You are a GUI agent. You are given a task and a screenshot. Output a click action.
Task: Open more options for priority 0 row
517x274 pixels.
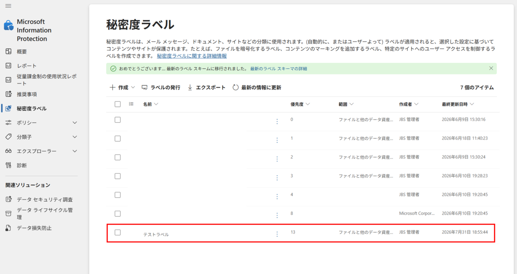pyautogui.click(x=277, y=121)
